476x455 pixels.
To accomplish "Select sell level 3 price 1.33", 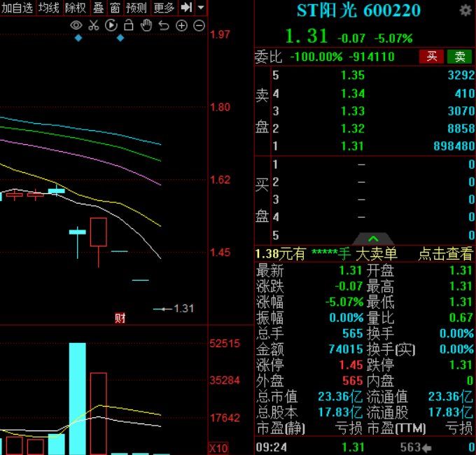I will coord(352,111).
